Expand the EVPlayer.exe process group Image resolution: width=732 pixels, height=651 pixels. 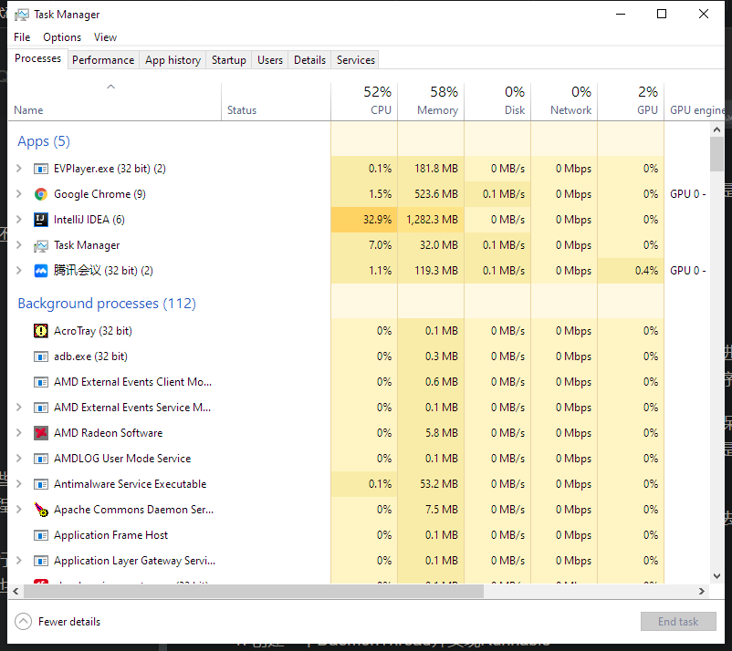click(18, 169)
